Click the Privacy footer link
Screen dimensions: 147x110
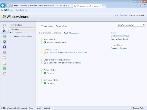[x=32, y=108]
